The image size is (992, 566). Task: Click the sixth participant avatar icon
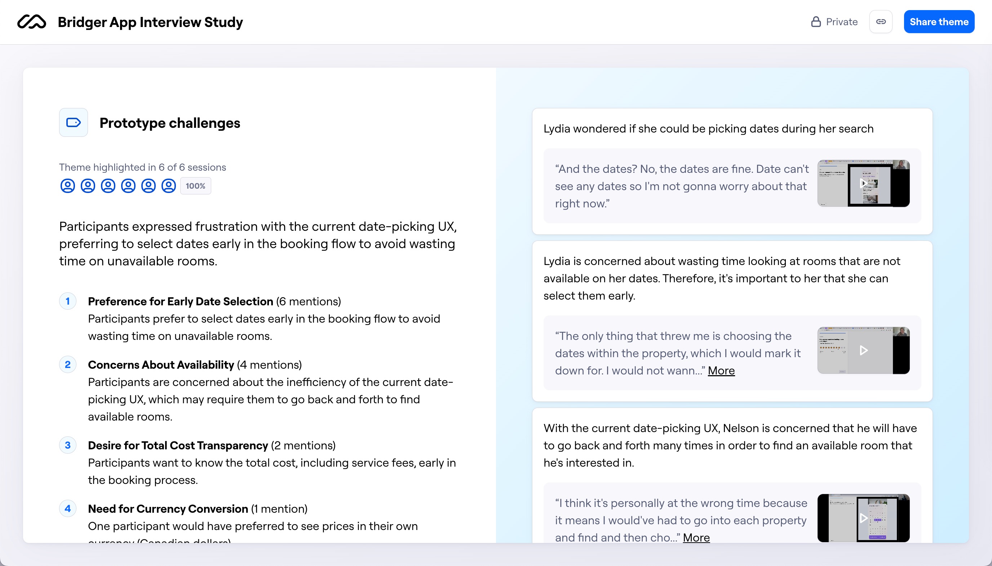(x=168, y=186)
